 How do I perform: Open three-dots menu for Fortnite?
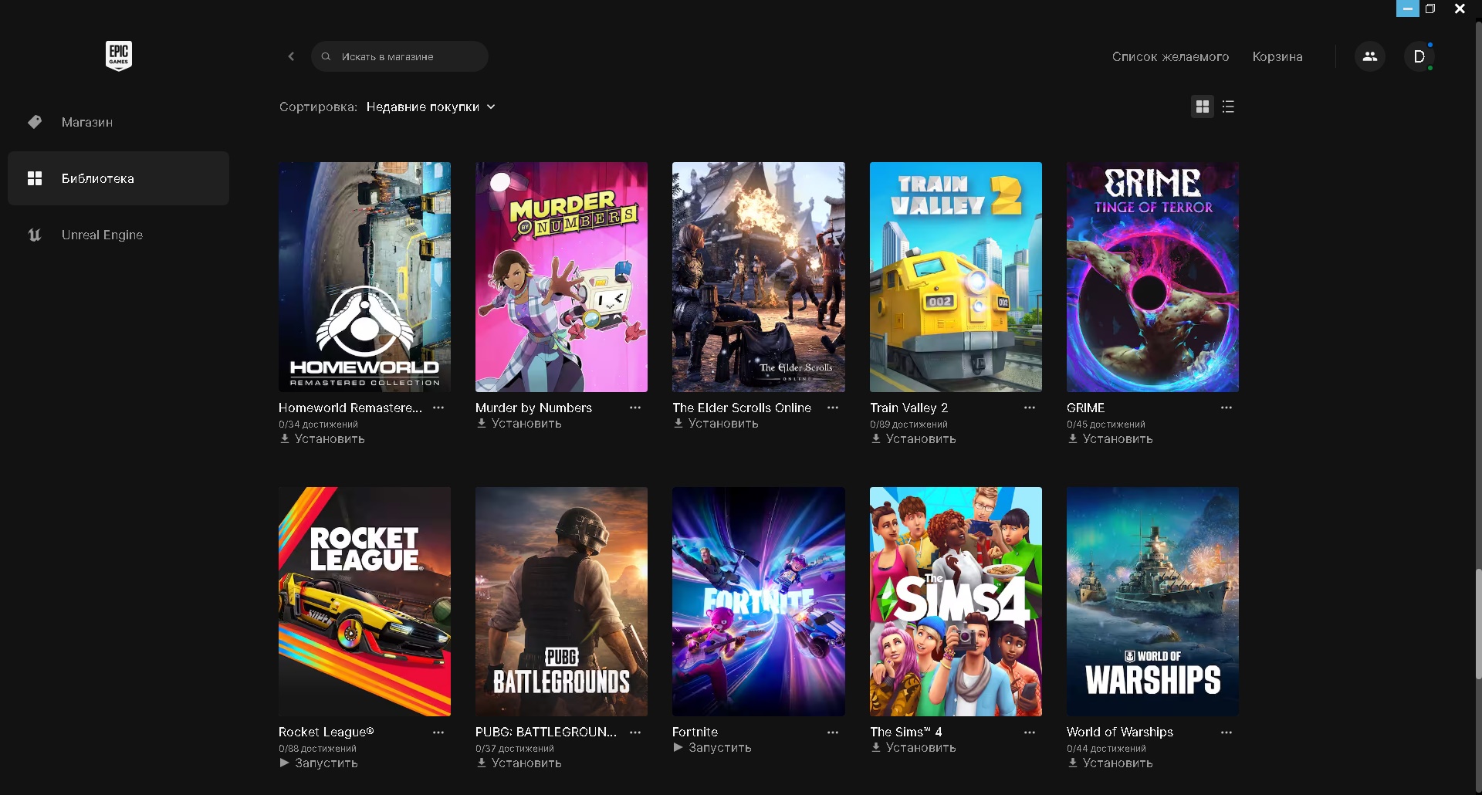click(833, 732)
